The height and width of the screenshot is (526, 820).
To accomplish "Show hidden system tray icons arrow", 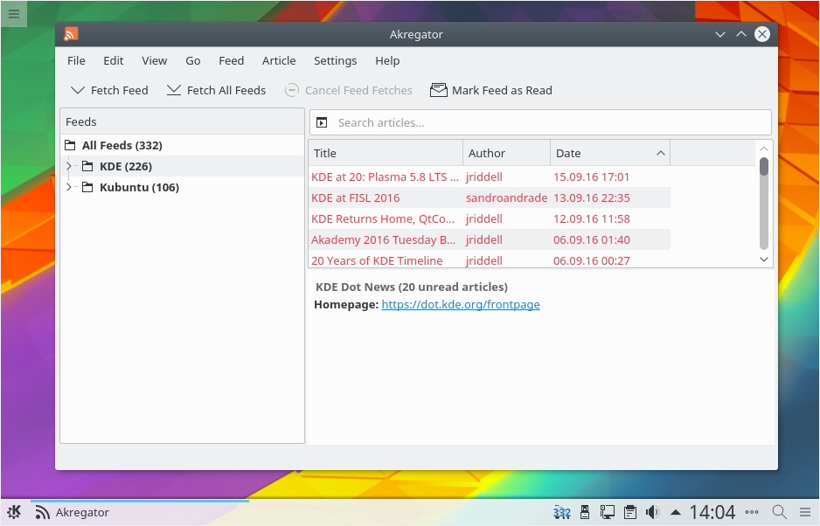I will coord(676,512).
